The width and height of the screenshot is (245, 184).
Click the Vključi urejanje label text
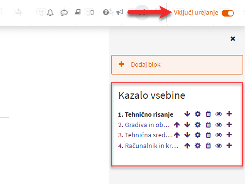pyautogui.click(x=196, y=13)
